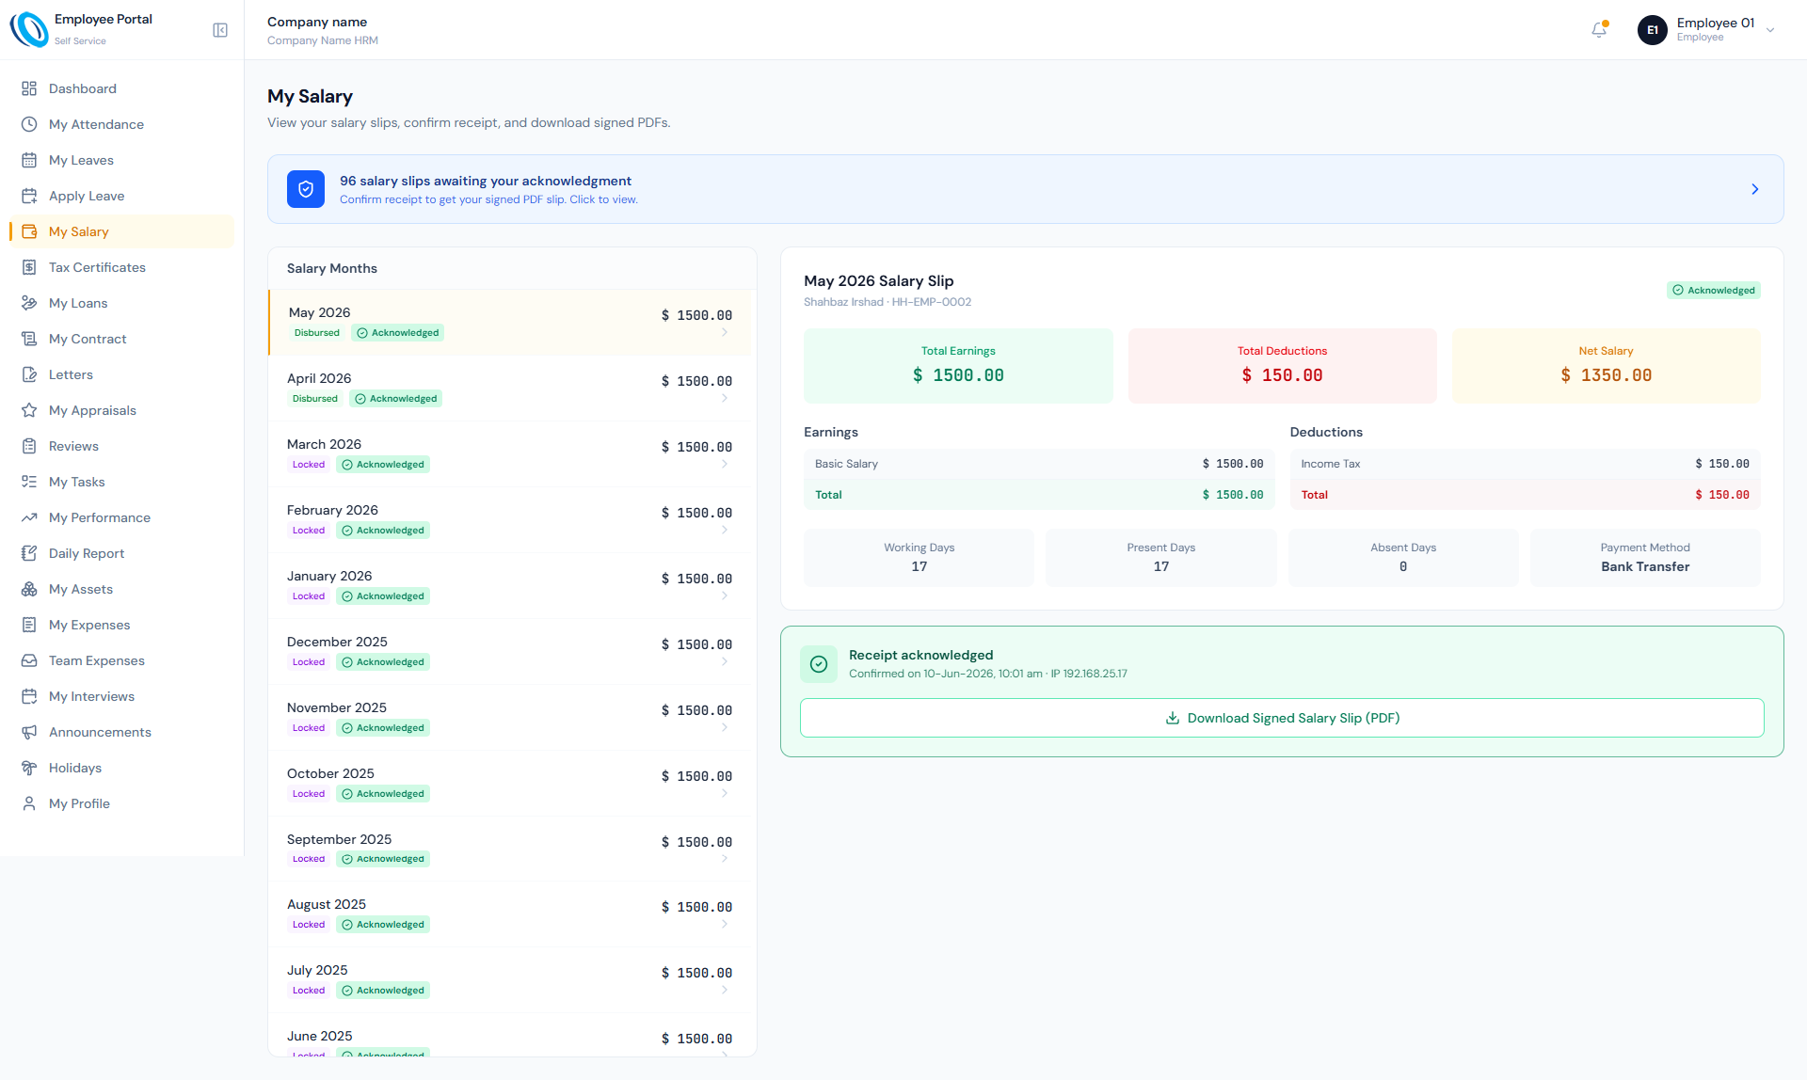Open March 2026 row chevron
This screenshot has height=1080, width=1807.
click(x=725, y=464)
